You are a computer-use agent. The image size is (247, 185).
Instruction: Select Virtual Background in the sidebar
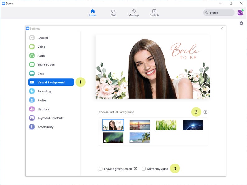(51, 82)
